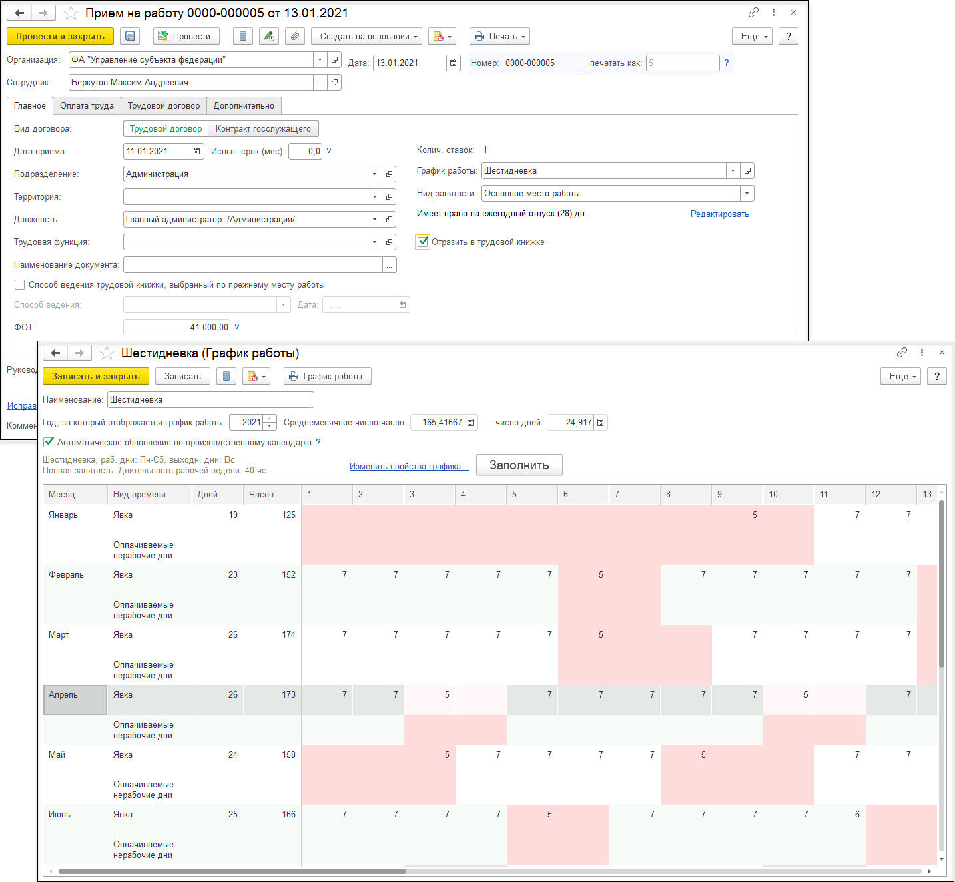955x882 pixels.
Task: Click the help question mark next to ФОТ
Action: click(x=237, y=327)
